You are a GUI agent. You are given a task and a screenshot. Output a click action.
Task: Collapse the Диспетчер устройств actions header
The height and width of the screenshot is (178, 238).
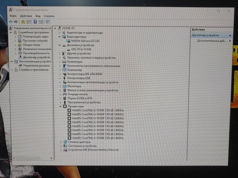[230, 35]
